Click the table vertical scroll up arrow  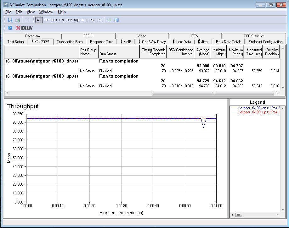click(x=283, y=48)
